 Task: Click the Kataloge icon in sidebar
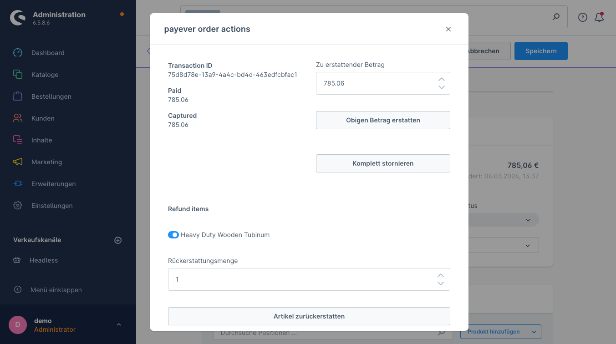[18, 75]
